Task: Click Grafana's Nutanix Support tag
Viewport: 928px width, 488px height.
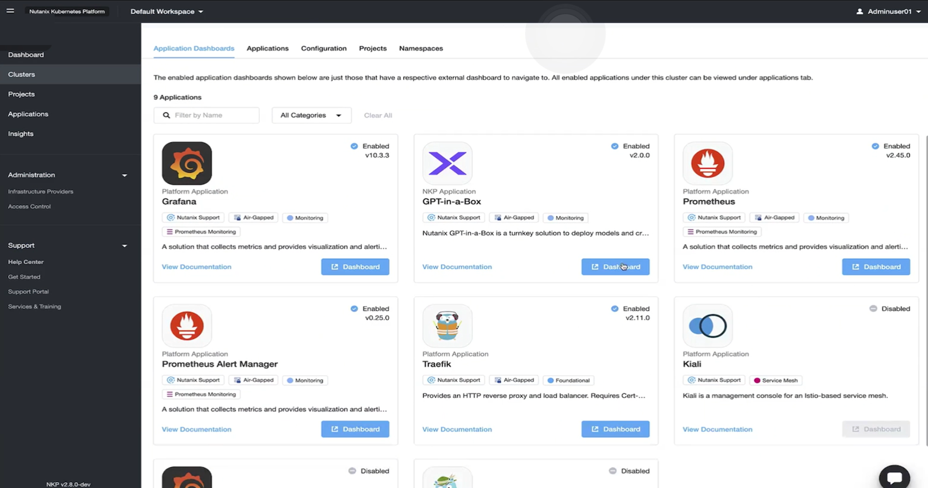Action: pyautogui.click(x=193, y=218)
